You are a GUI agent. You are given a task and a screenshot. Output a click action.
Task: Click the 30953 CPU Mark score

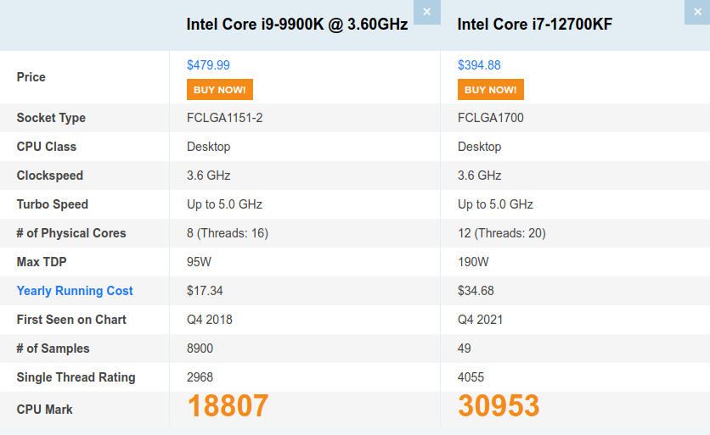(x=499, y=406)
